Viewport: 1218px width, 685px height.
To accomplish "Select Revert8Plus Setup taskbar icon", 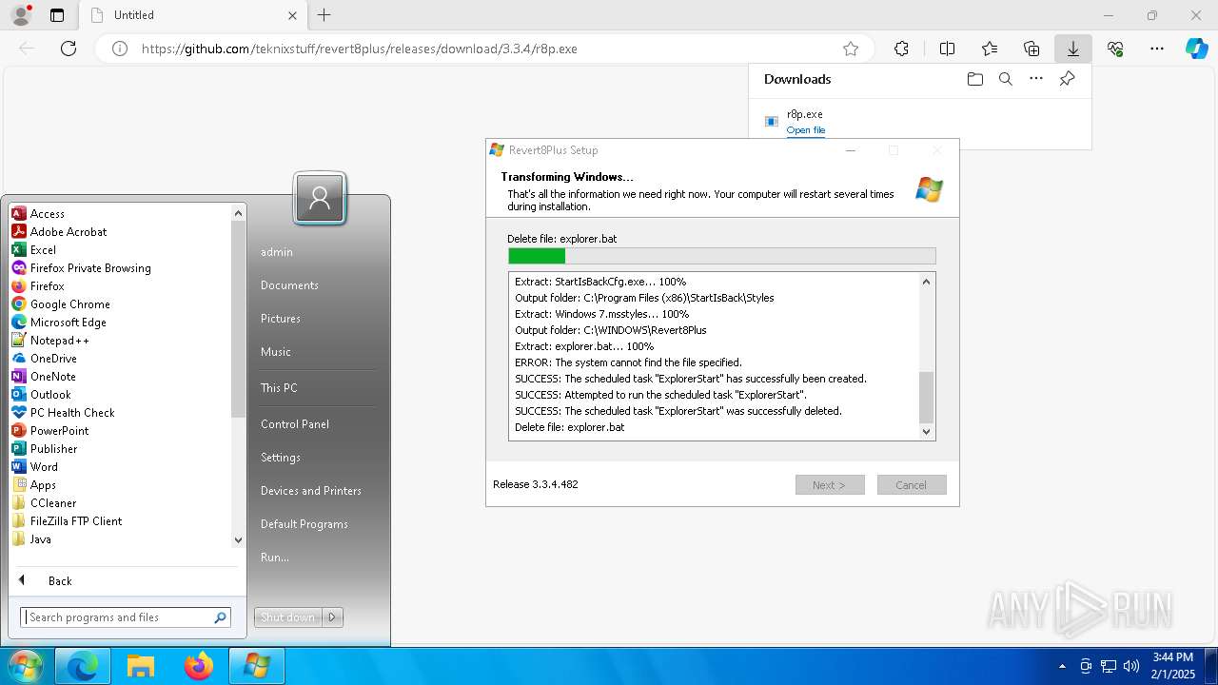I will tap(257, 667).
